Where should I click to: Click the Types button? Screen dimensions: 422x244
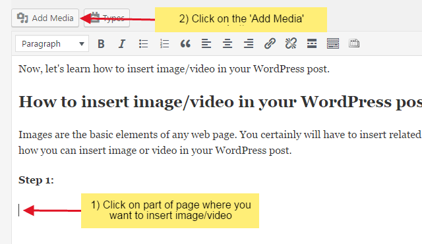pos(107,18)
